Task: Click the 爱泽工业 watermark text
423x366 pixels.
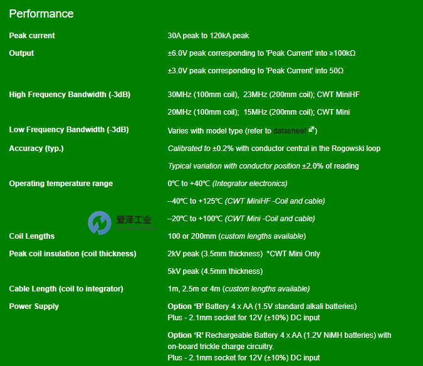Action: (133, 220)
